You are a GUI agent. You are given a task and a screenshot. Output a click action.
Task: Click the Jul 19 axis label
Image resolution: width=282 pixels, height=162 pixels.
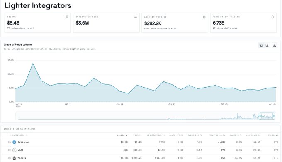click(x=172, y=104)
